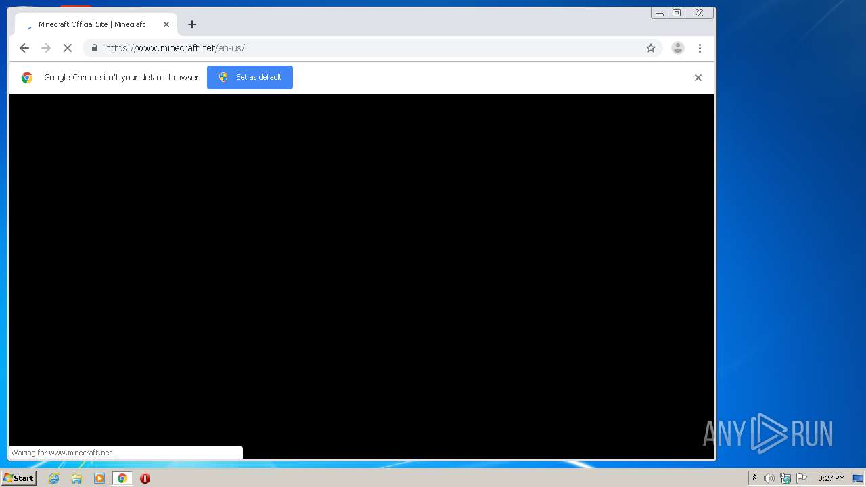
Task: Open the Action Center flag icon
Action: point(802,478)
